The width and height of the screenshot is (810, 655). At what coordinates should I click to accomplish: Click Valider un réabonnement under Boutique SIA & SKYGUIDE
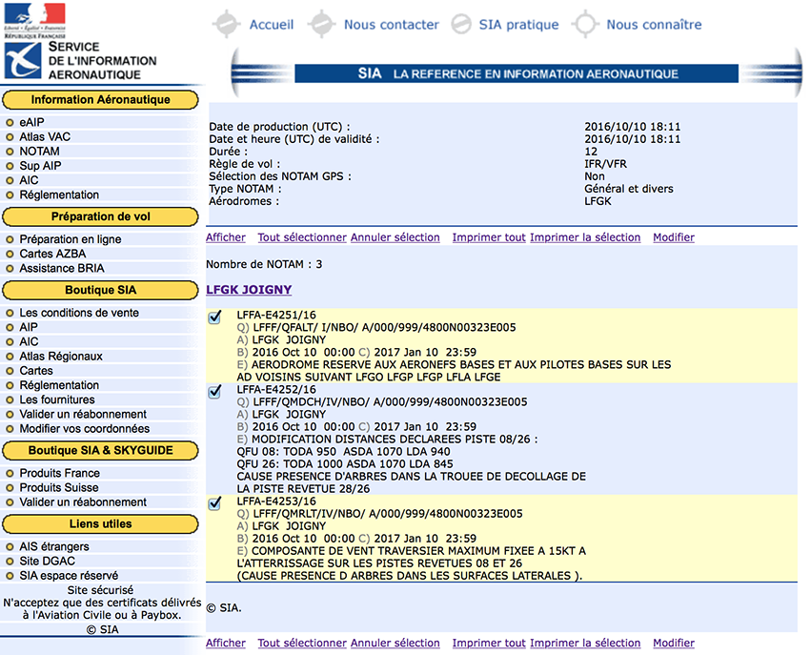click(x=83, y=502)
